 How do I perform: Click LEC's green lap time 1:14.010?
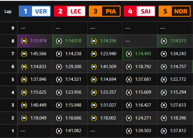click(73, 41)
